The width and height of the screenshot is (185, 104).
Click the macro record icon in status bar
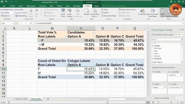click(x=9, y=102)
